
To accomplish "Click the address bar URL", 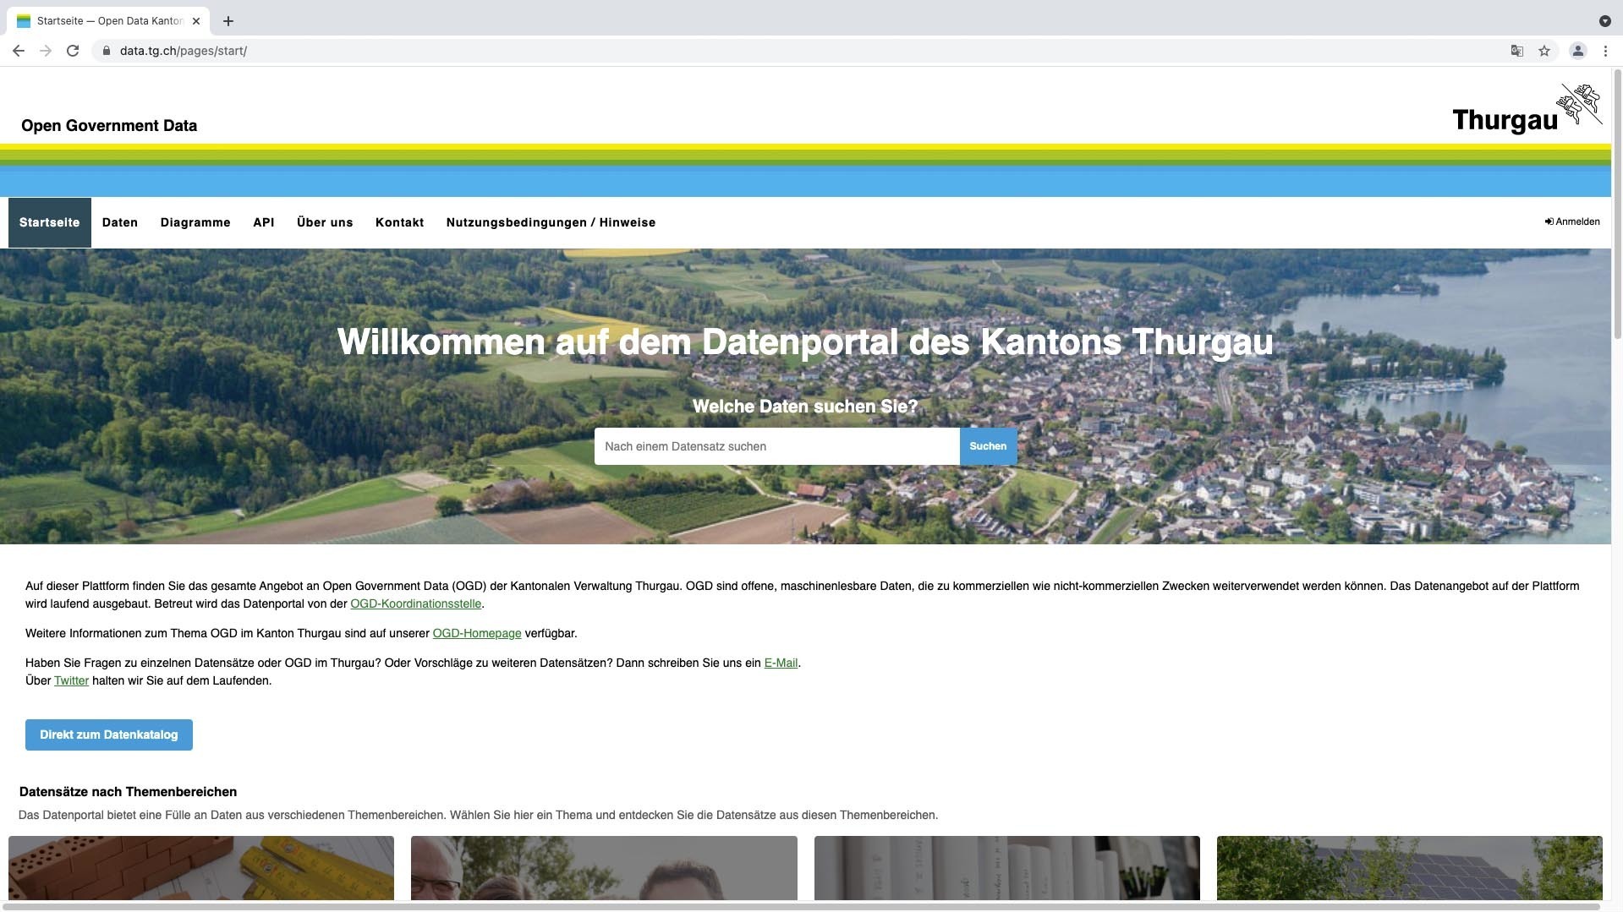I will click(x=184, y=51).
